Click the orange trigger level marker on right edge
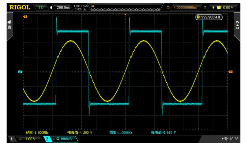Viewport: 247px width, 143px height. [231, 72]
